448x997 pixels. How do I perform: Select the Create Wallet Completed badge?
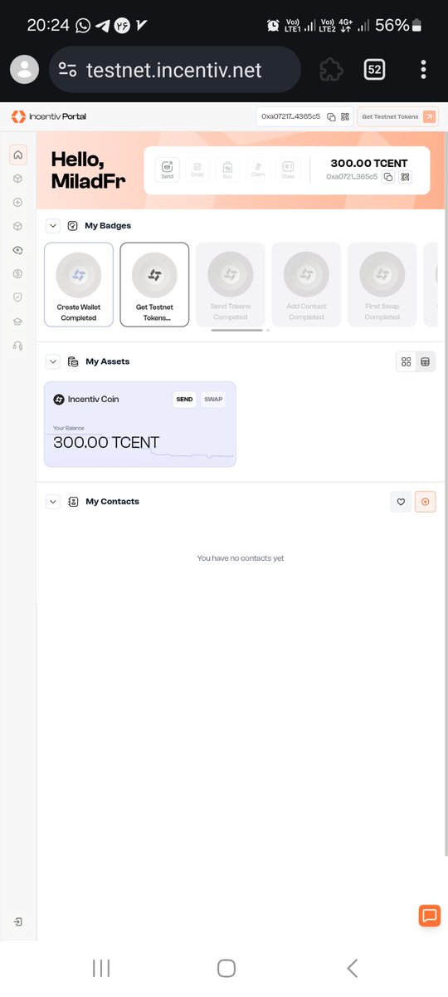point(79,285)
